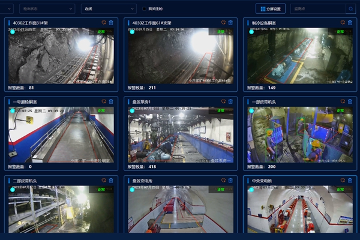The image size is (360, 240).
Task: Open the 在线 status dropdown
Action: (x=108, y=9)
